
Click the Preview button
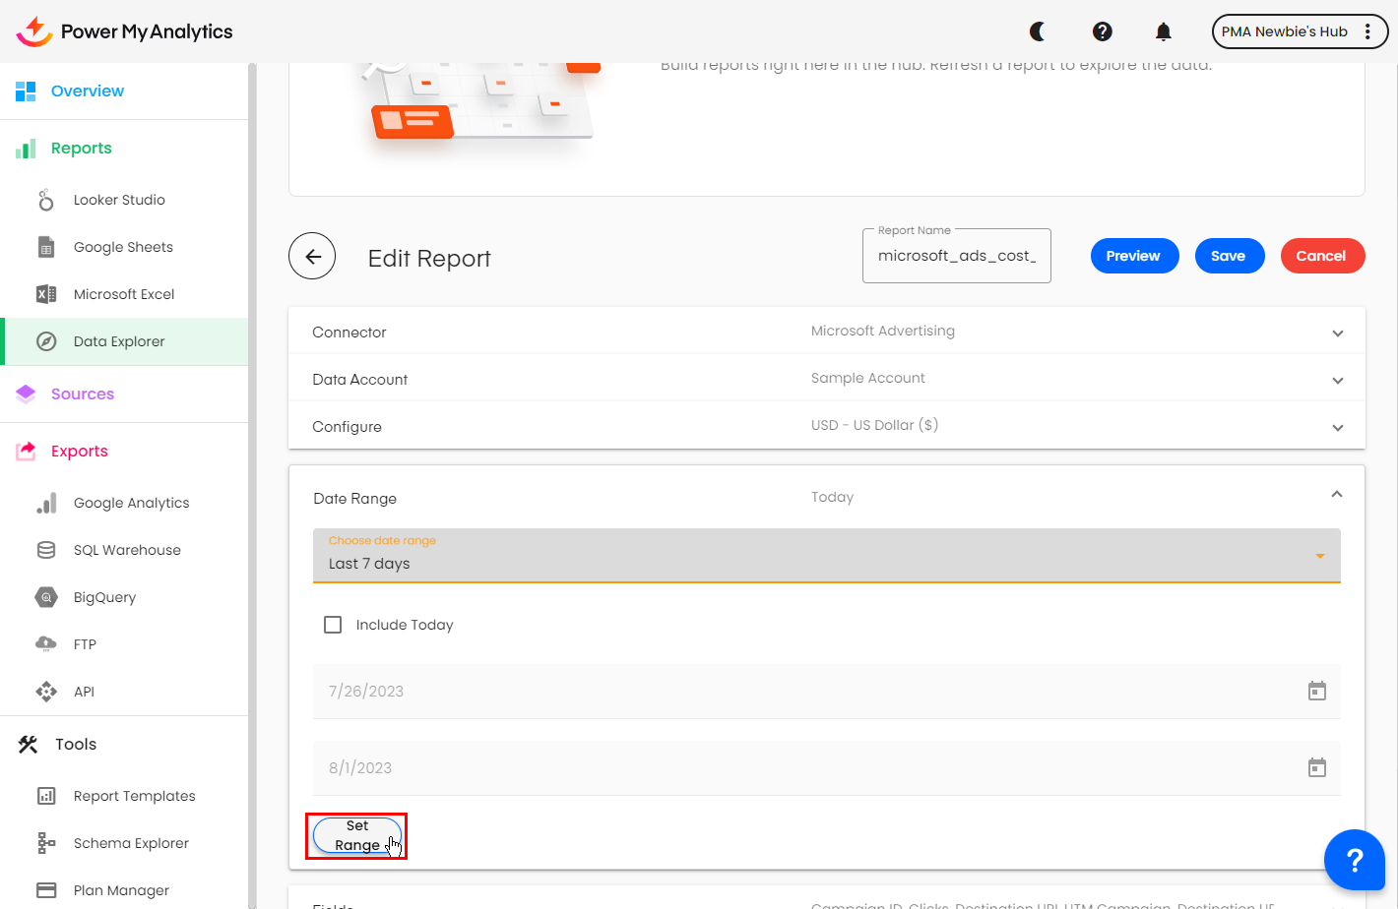tap(1133, 256)
